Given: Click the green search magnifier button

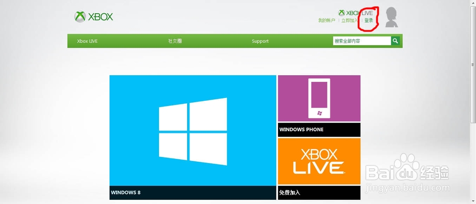Looking at the screenshot, I should pos(395,40).
